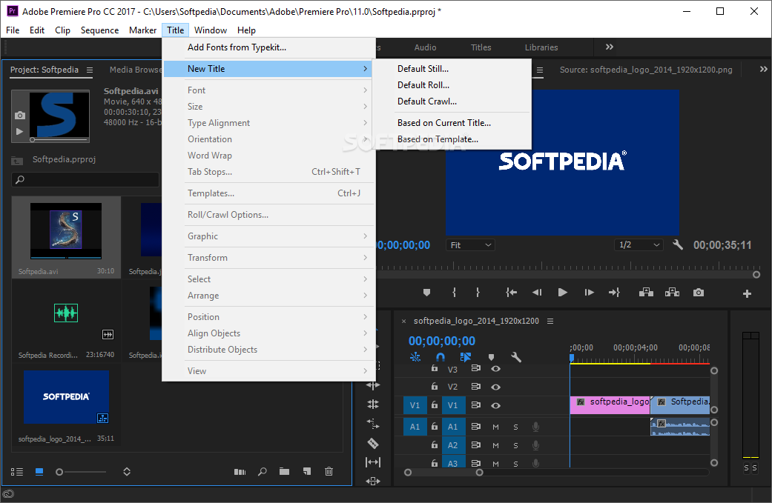
Task: Toggle V1 track output eye
Action: point(496,406)
